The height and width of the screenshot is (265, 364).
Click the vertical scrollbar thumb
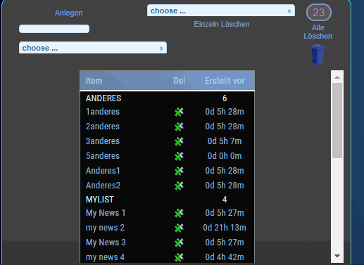click(x=337, y=120)
